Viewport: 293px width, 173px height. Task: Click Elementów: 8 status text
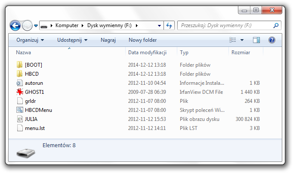pyautogui.click(x=59, y=145)
